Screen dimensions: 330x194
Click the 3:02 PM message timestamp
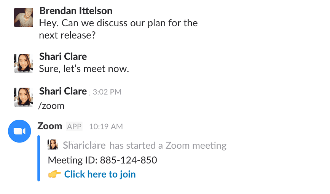pos(107,92)
